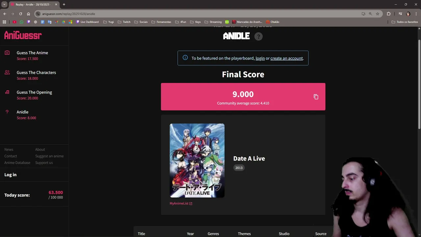Open the Google Drive bookmark
421x237 pixels.
pos(63,22)
